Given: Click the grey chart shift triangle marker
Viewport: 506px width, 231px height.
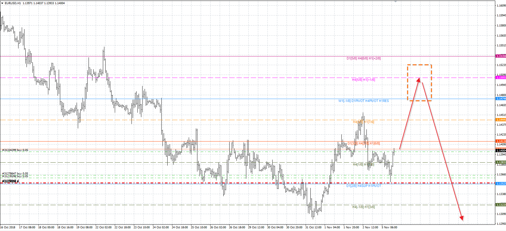Looking at the screenshot, I should tap(395, 1).
